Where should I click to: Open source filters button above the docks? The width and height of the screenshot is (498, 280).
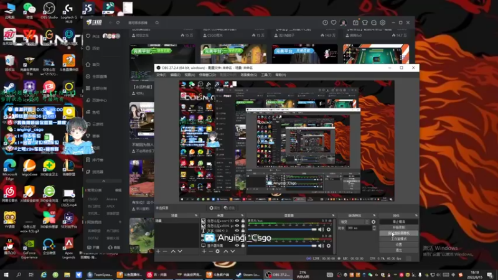[229, 208]
